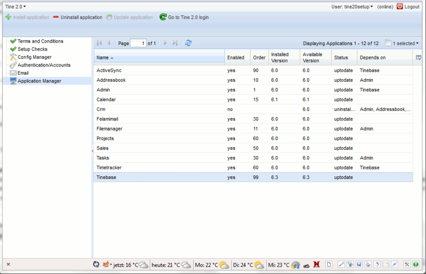426x274 pixels.
Task: Close the bottom addon bar with X
Action: pyautogui.click(x=9, y=264)
